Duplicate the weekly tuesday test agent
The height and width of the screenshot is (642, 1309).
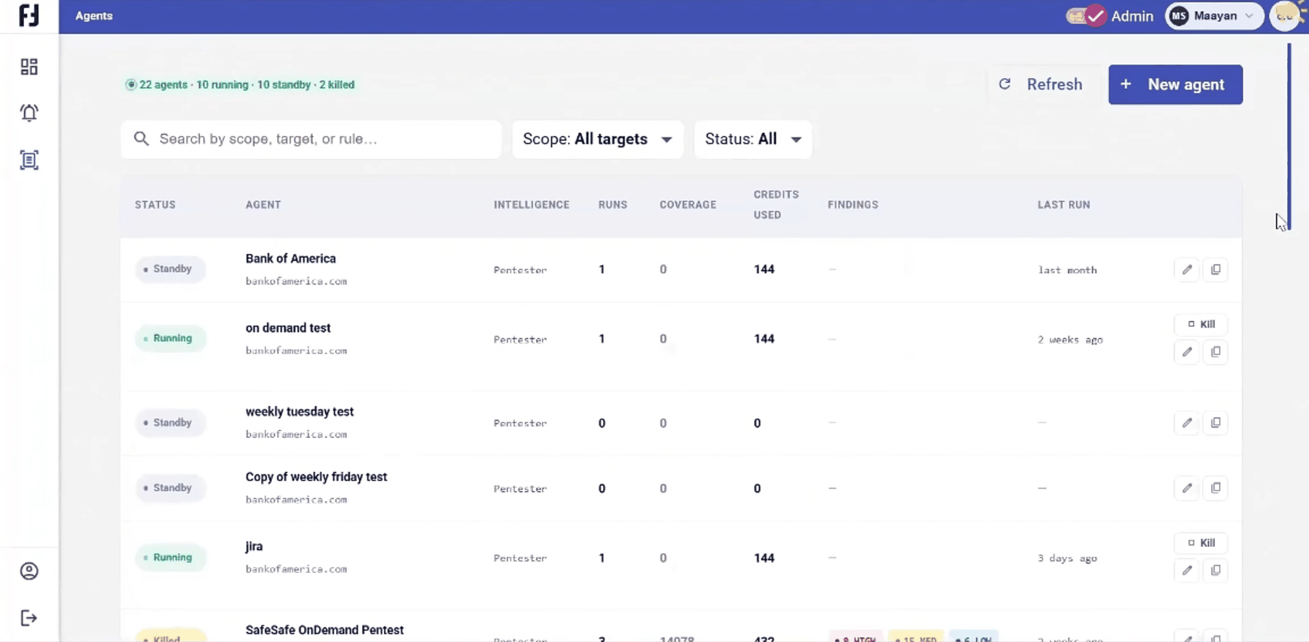coord(1215,423)
